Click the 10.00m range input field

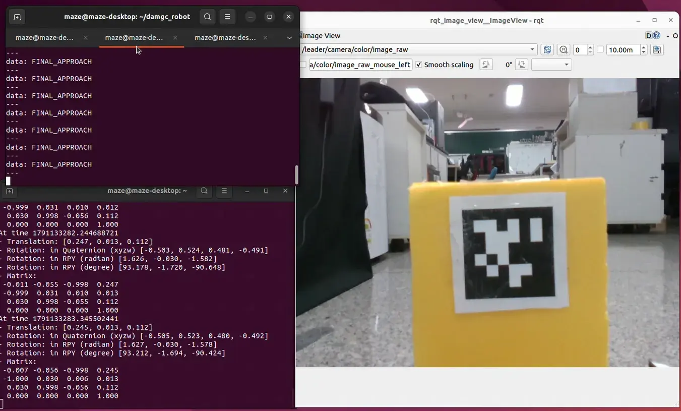(x=623, y=49)
